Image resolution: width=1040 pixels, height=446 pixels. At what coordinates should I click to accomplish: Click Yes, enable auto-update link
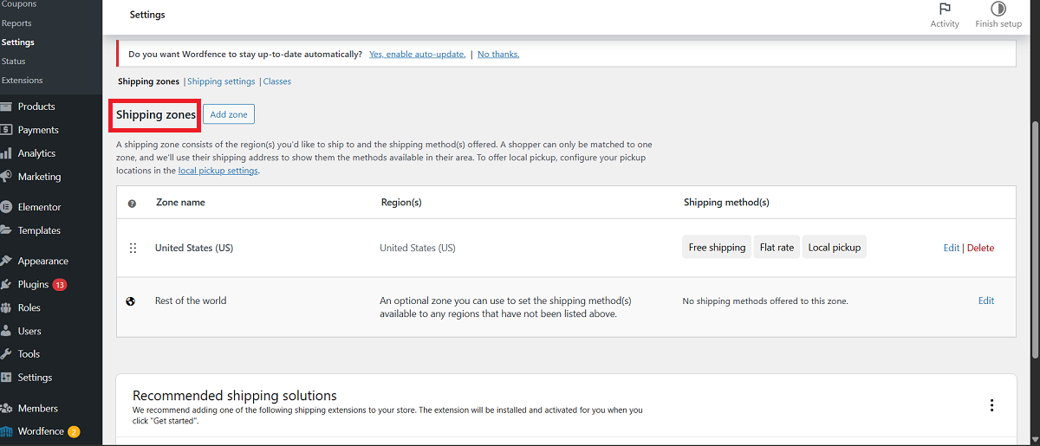click(417, 54)
